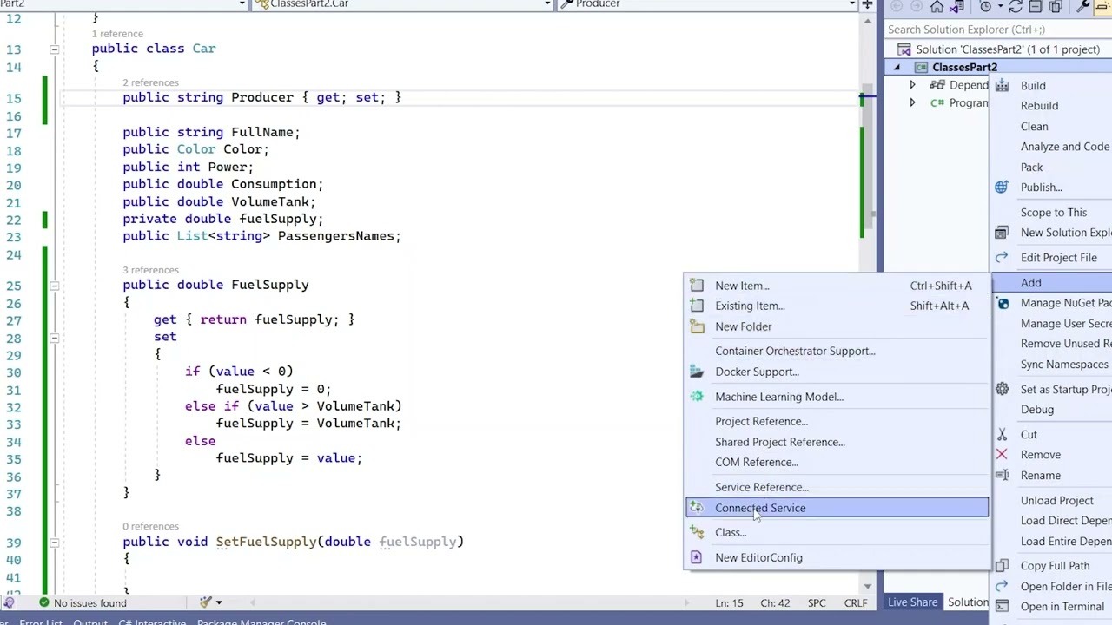This screenshot has width=1112, height=625.
Task: Click the New Folder icon in the submenu
Action: coord(697,326)
